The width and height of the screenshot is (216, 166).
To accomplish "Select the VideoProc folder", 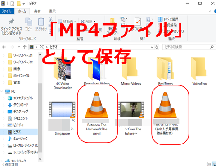I will click(200, 71).
